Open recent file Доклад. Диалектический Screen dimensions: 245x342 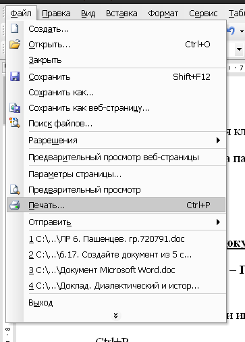(116, 286)
